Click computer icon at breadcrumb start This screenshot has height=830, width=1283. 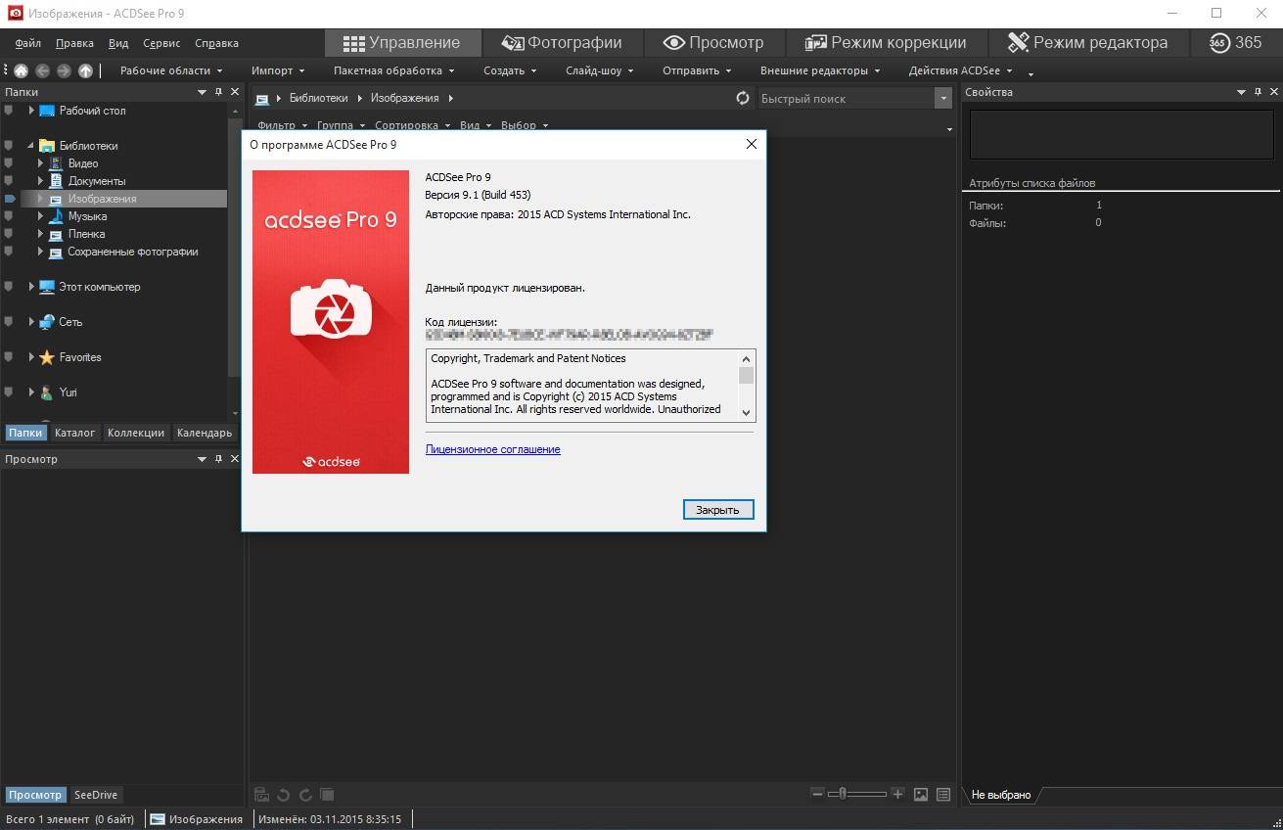[x=262, y=99]
